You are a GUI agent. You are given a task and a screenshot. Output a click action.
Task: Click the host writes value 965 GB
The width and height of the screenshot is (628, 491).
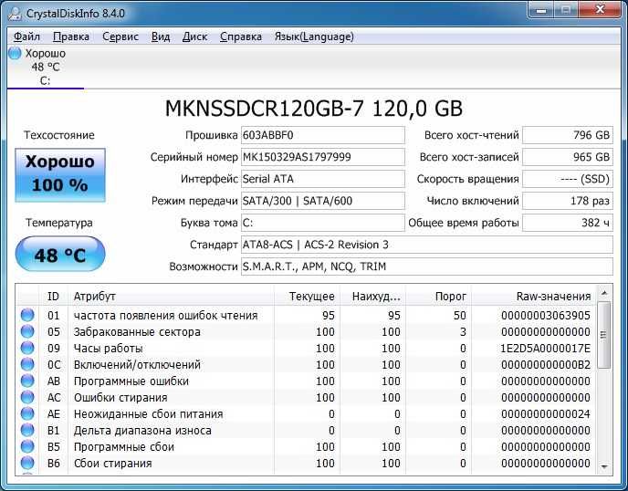(568, 157)
